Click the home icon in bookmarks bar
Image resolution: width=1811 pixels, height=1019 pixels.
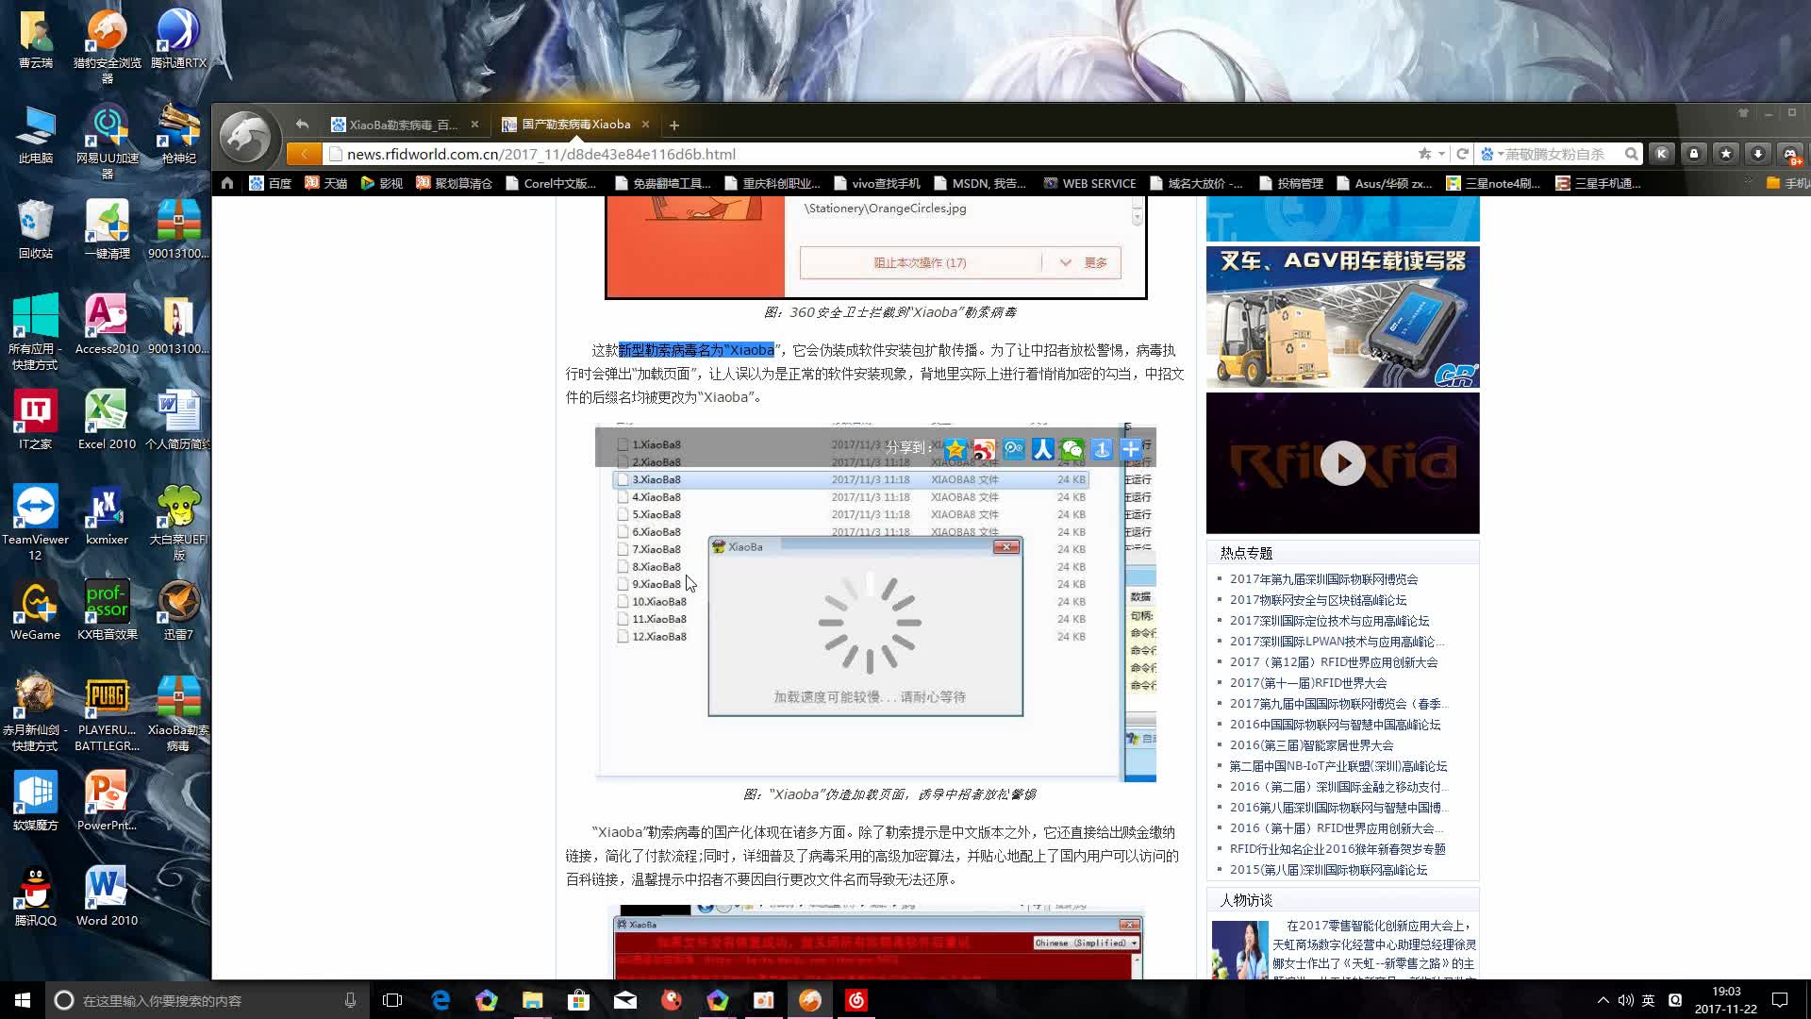(227, 183)
